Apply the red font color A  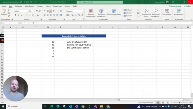38,15
